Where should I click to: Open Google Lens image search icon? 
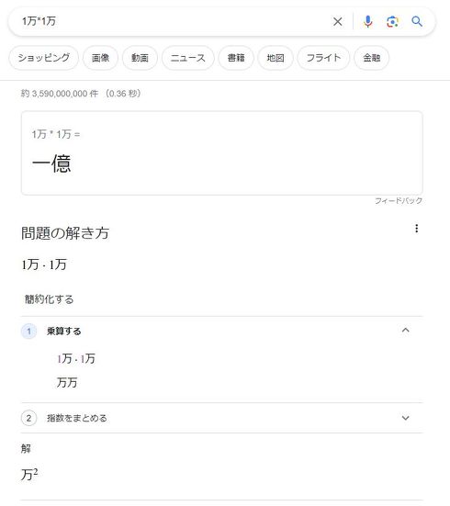click(392, 22)
